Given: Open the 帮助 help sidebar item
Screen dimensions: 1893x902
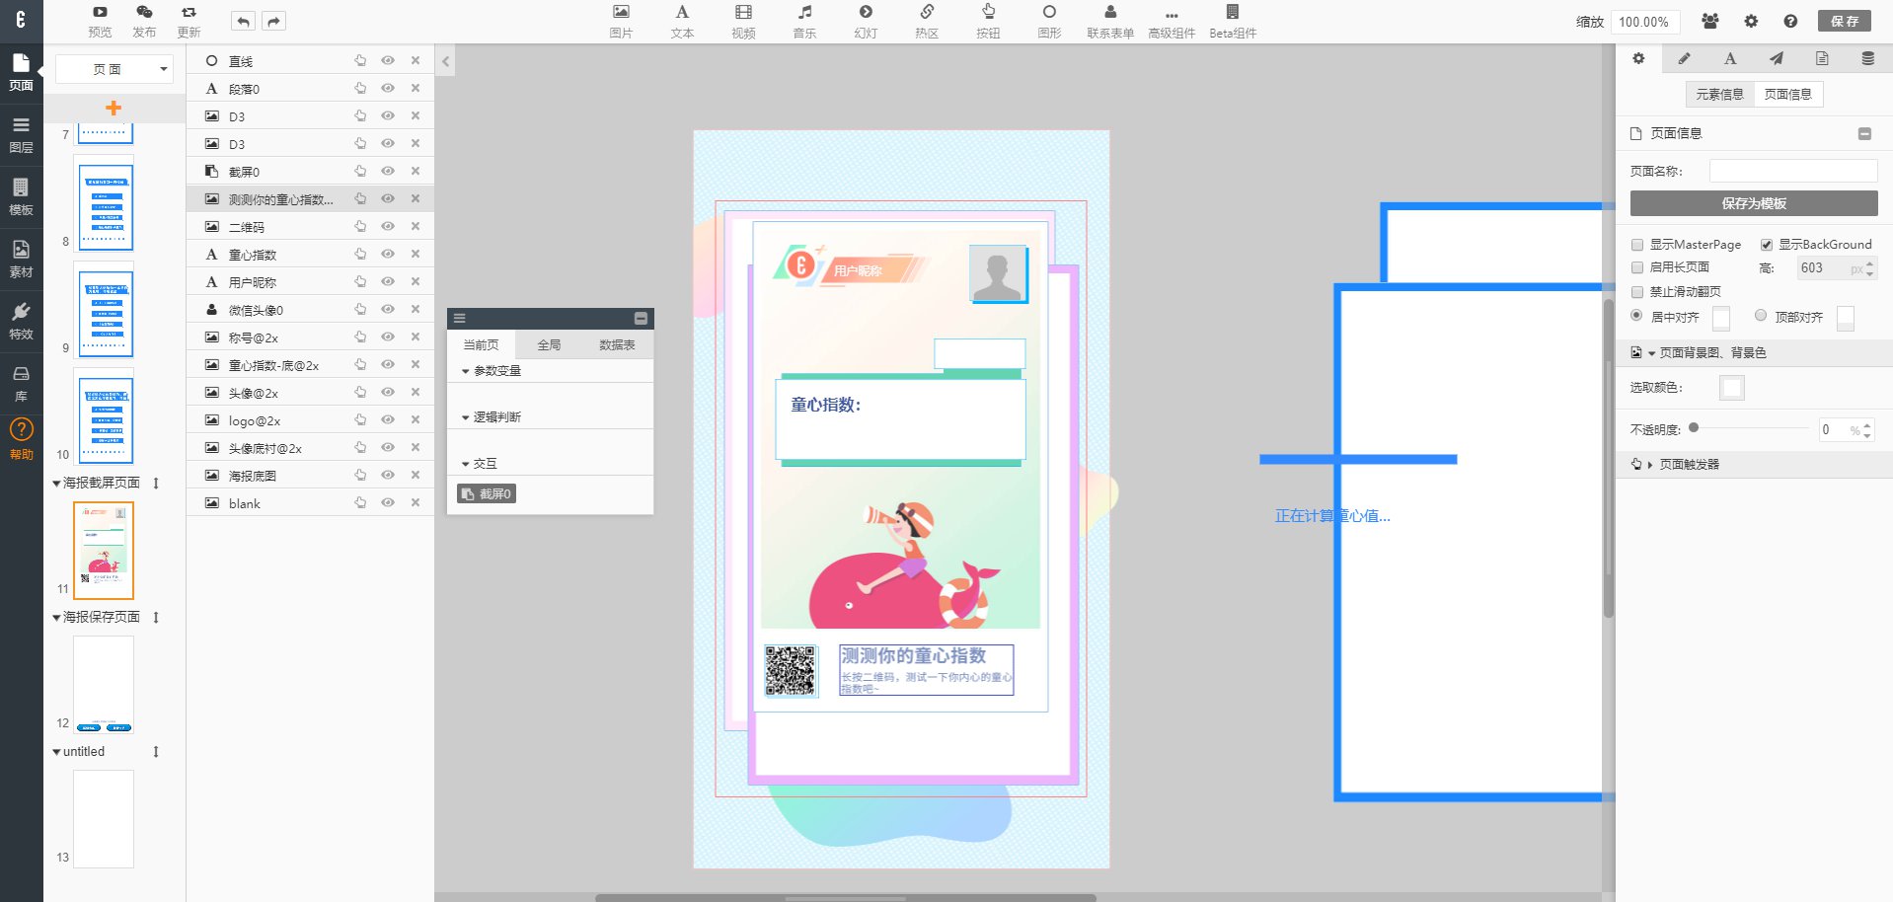Looking at the screenshot, I should tap(21, 439).
